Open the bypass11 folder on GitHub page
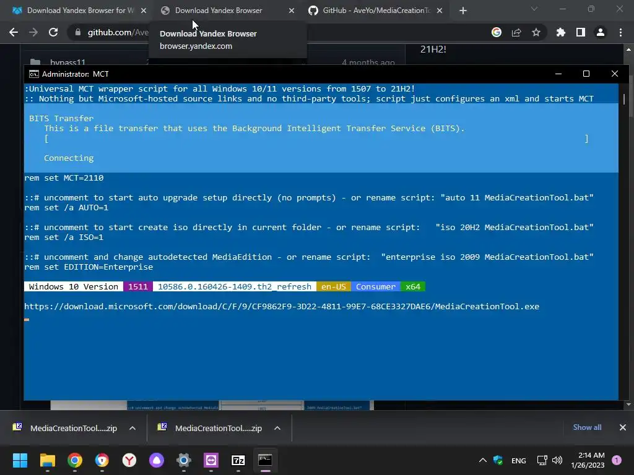 pos(68,62)
